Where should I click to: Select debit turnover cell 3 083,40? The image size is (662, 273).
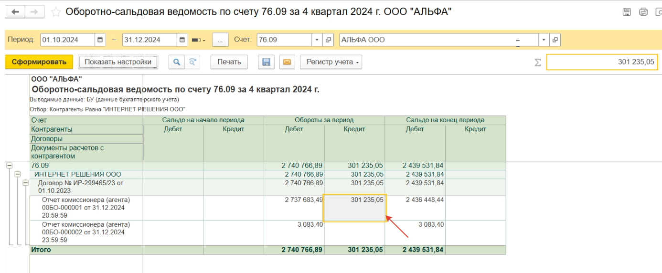click(x=294, y=225)
